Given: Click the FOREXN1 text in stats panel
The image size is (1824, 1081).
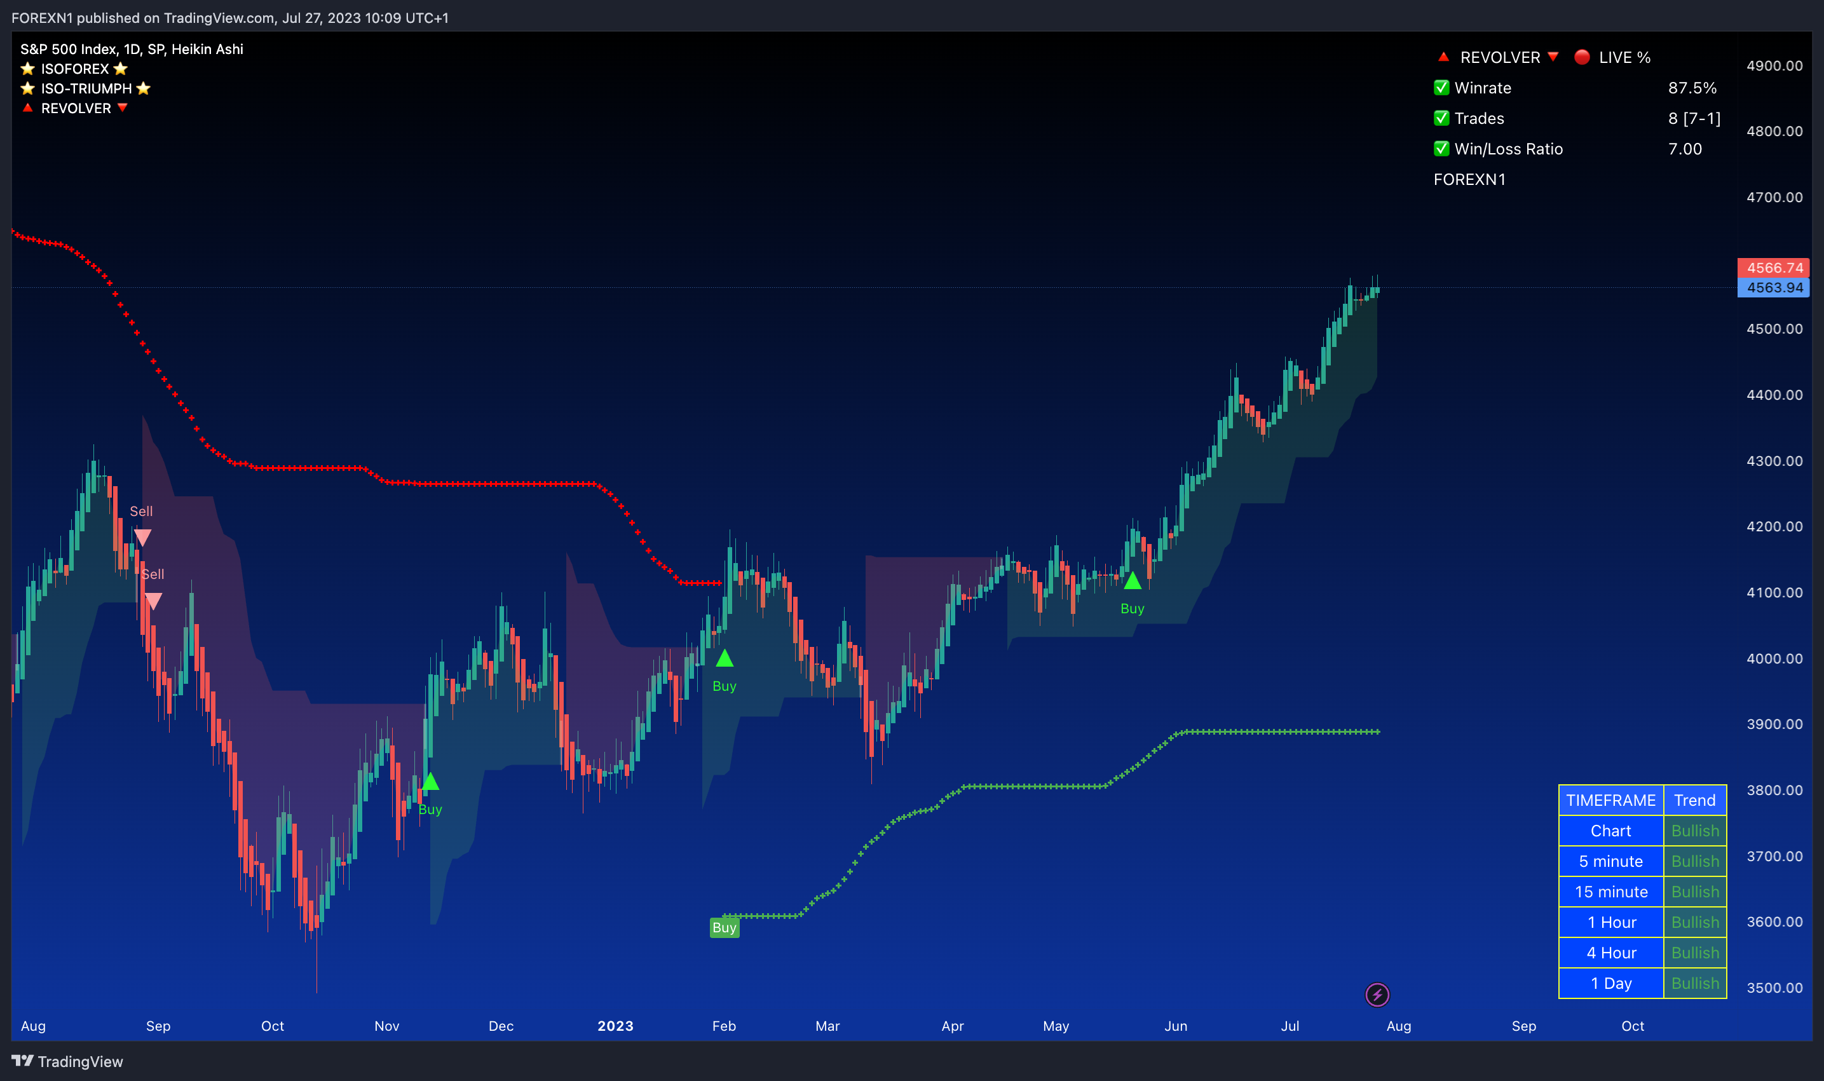Looking at the screenshot, I should [x=1469, y=179].
